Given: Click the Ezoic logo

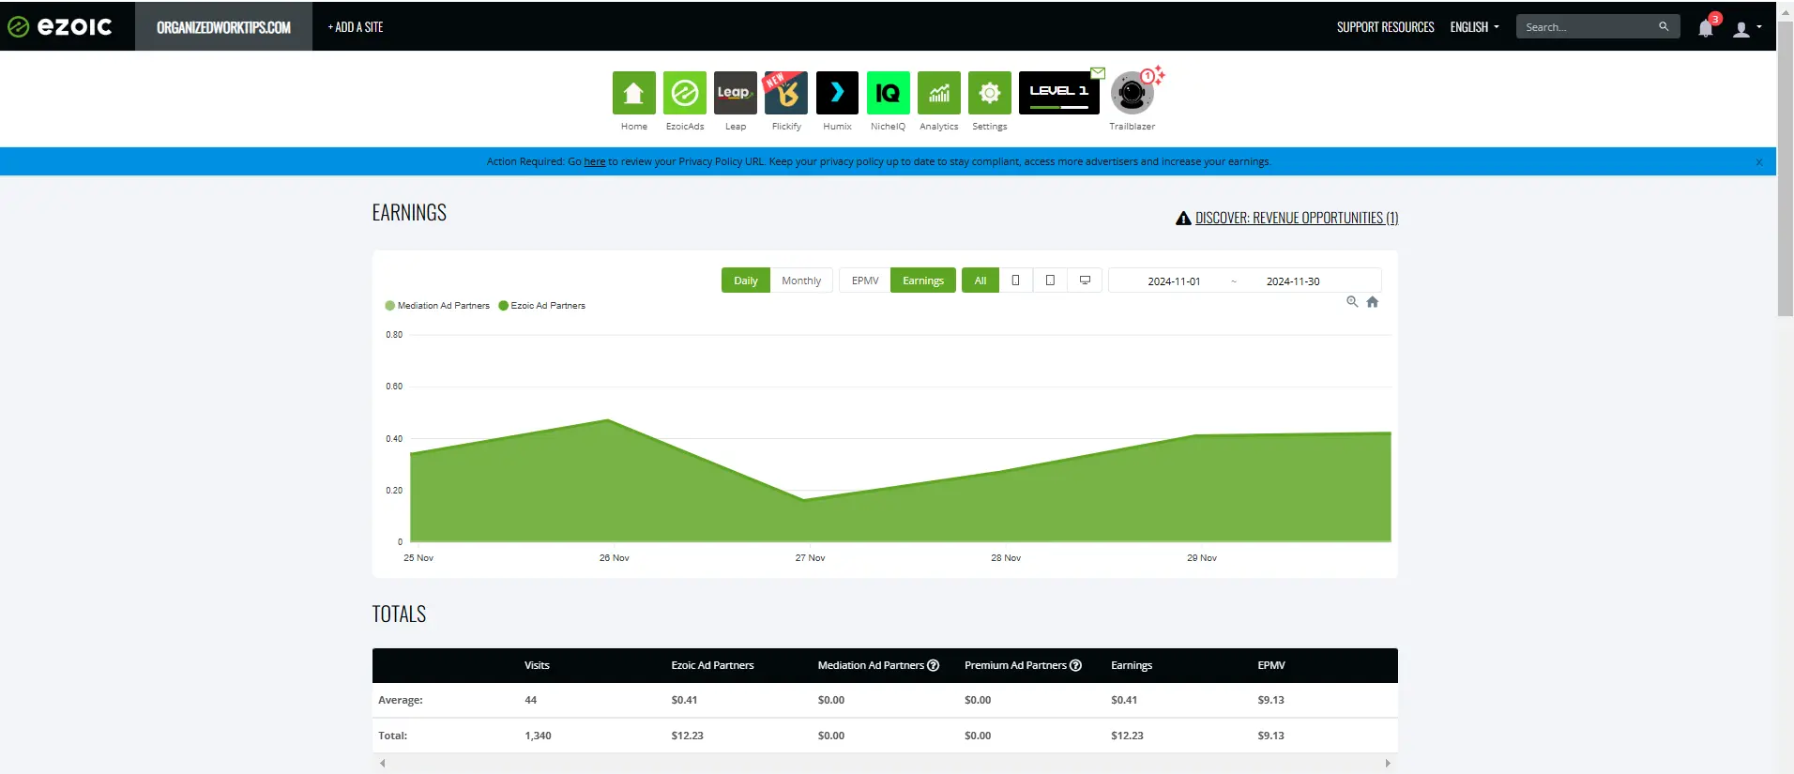Looking at the screenshot, I should (x=60, y=26).
